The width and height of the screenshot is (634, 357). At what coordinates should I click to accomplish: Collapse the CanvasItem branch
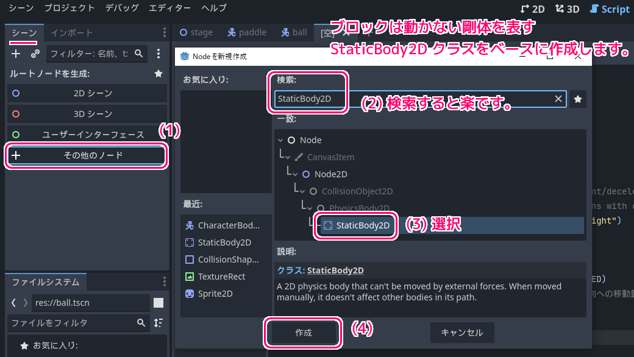pyautogui.click(x=288, y=157)
